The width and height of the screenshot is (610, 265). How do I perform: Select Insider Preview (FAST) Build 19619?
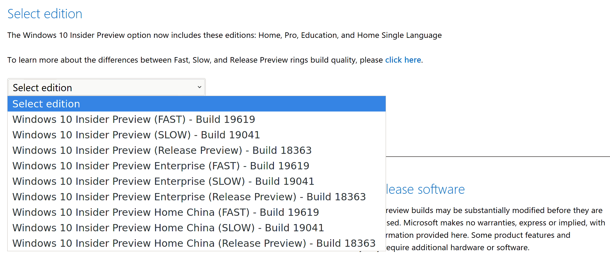click(134, 119)
